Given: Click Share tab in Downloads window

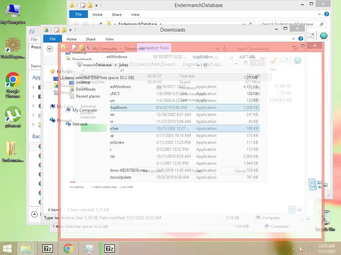Looking at the screenshot, I should [x=91, y=39].
